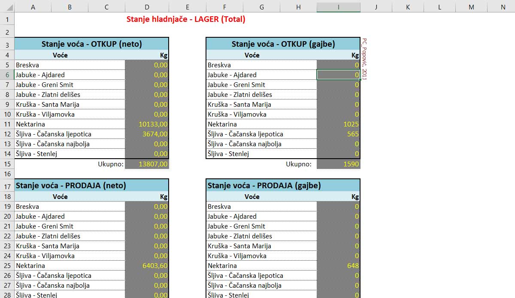Screen dimensions: 515x298
Task: Select the cell showing 3674,00
Action: [147, 134]
